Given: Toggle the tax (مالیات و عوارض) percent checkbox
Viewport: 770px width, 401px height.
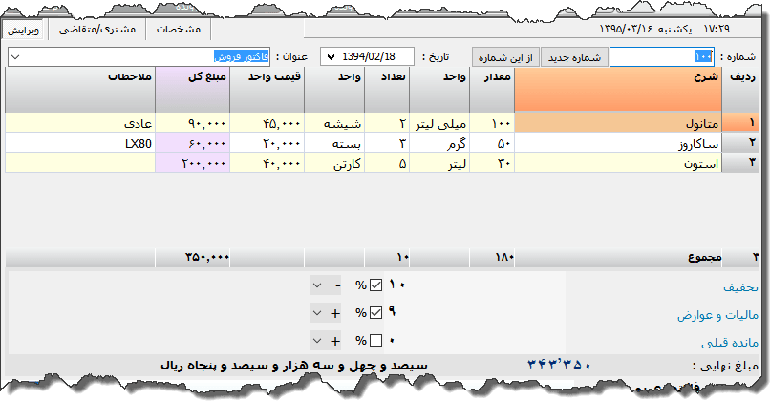Looking at the screenshot, I should [376, 312].
